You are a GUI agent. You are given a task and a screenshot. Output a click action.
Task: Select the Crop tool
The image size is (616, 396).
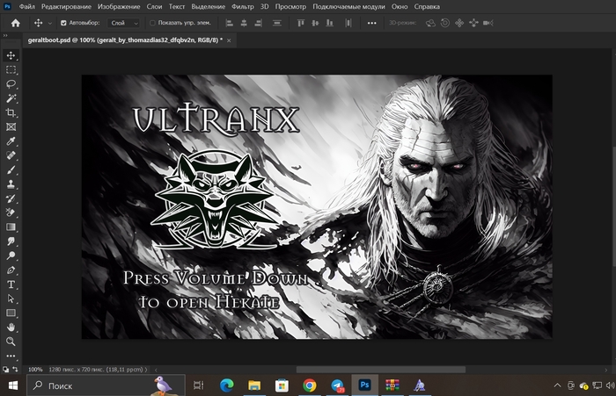[11, 112]
